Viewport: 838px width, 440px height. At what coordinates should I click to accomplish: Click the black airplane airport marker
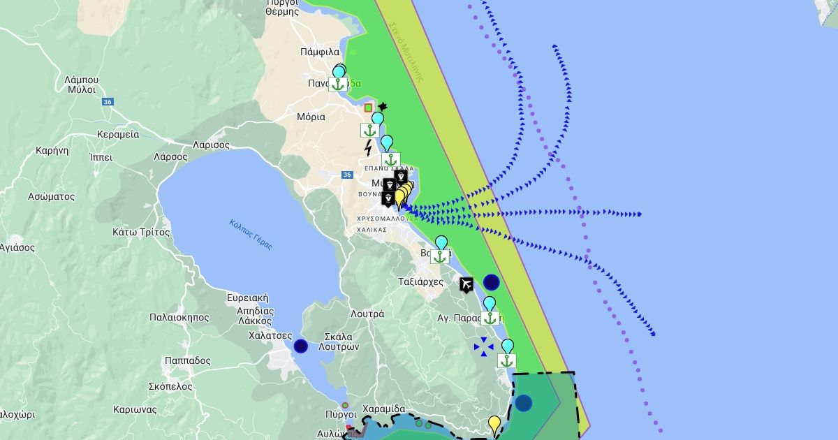tap(466, 284)
